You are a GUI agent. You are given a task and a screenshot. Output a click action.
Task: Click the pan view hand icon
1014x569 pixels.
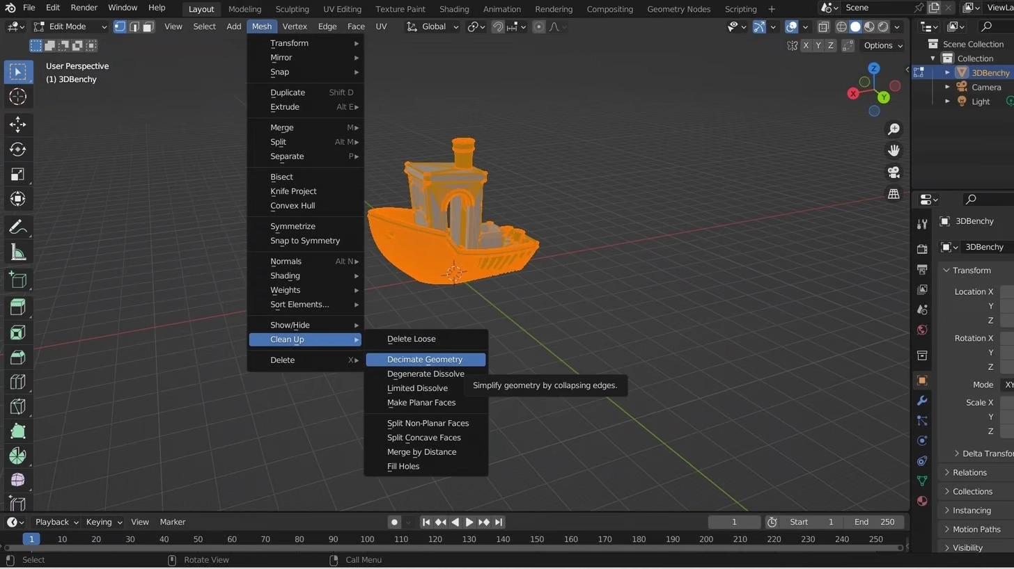coord(894,150)
